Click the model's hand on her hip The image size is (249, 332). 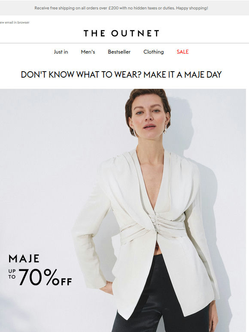pyautogui.click(x=106, y=287)
